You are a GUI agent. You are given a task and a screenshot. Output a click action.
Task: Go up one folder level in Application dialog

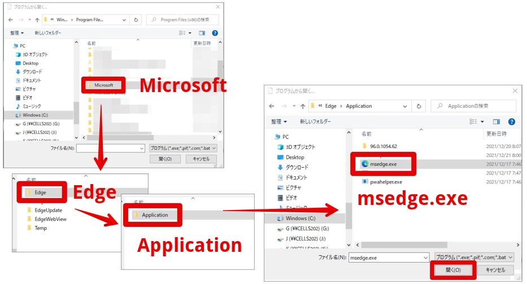tap(303, 106)
